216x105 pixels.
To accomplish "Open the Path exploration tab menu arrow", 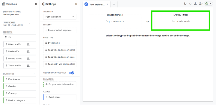I will (107, 4).
